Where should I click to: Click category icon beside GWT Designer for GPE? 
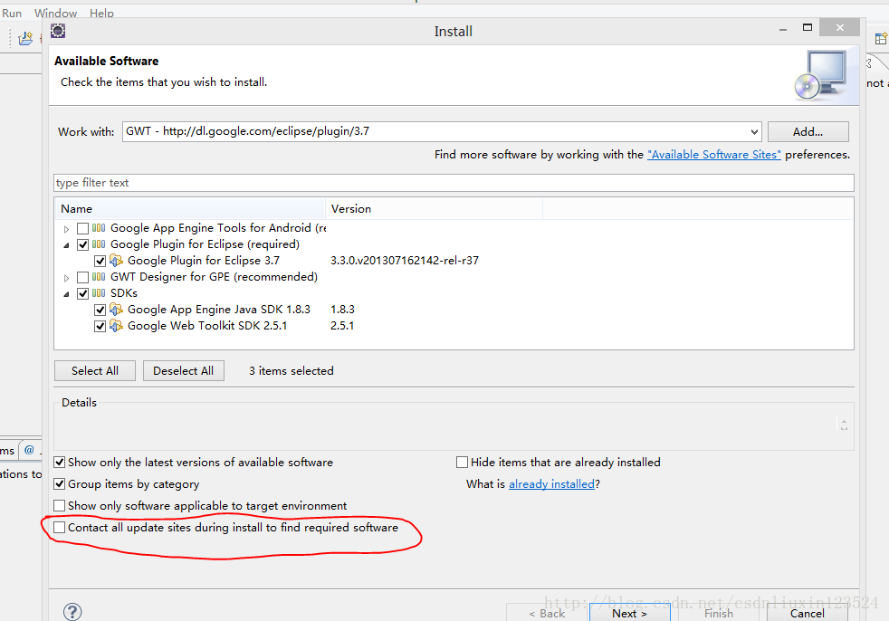pos(99,277)
